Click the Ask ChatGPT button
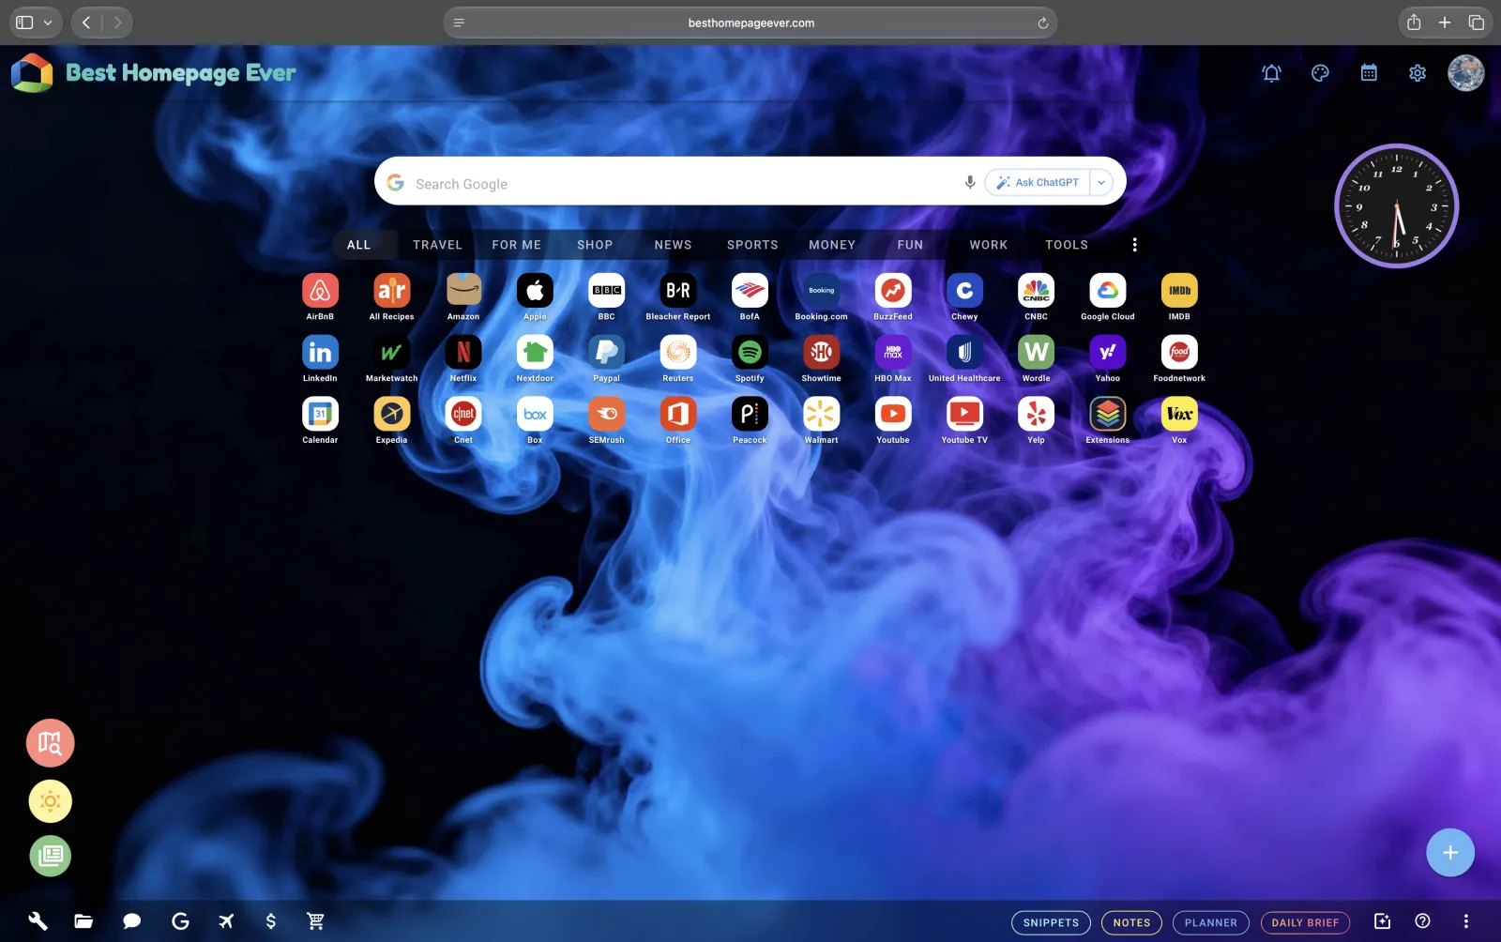 (1038, 183)
